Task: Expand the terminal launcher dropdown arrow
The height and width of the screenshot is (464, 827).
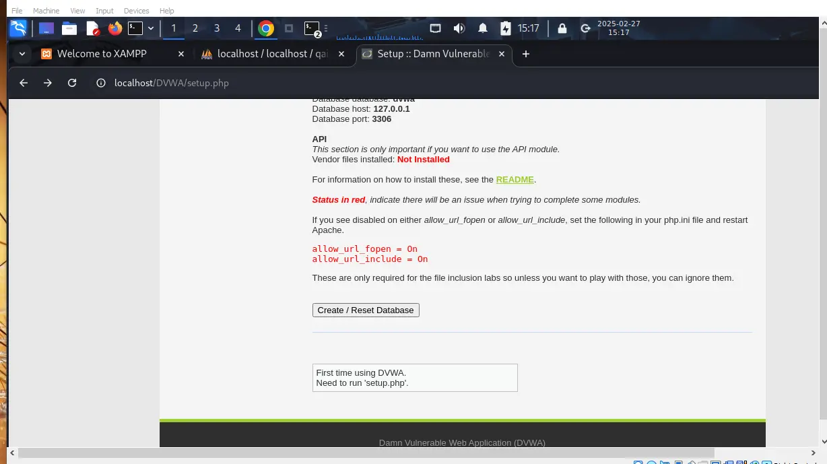Action: pyautogui.click(x=151, y=28)
